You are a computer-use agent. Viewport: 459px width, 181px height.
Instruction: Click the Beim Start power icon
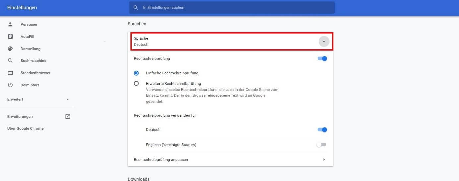10,85
